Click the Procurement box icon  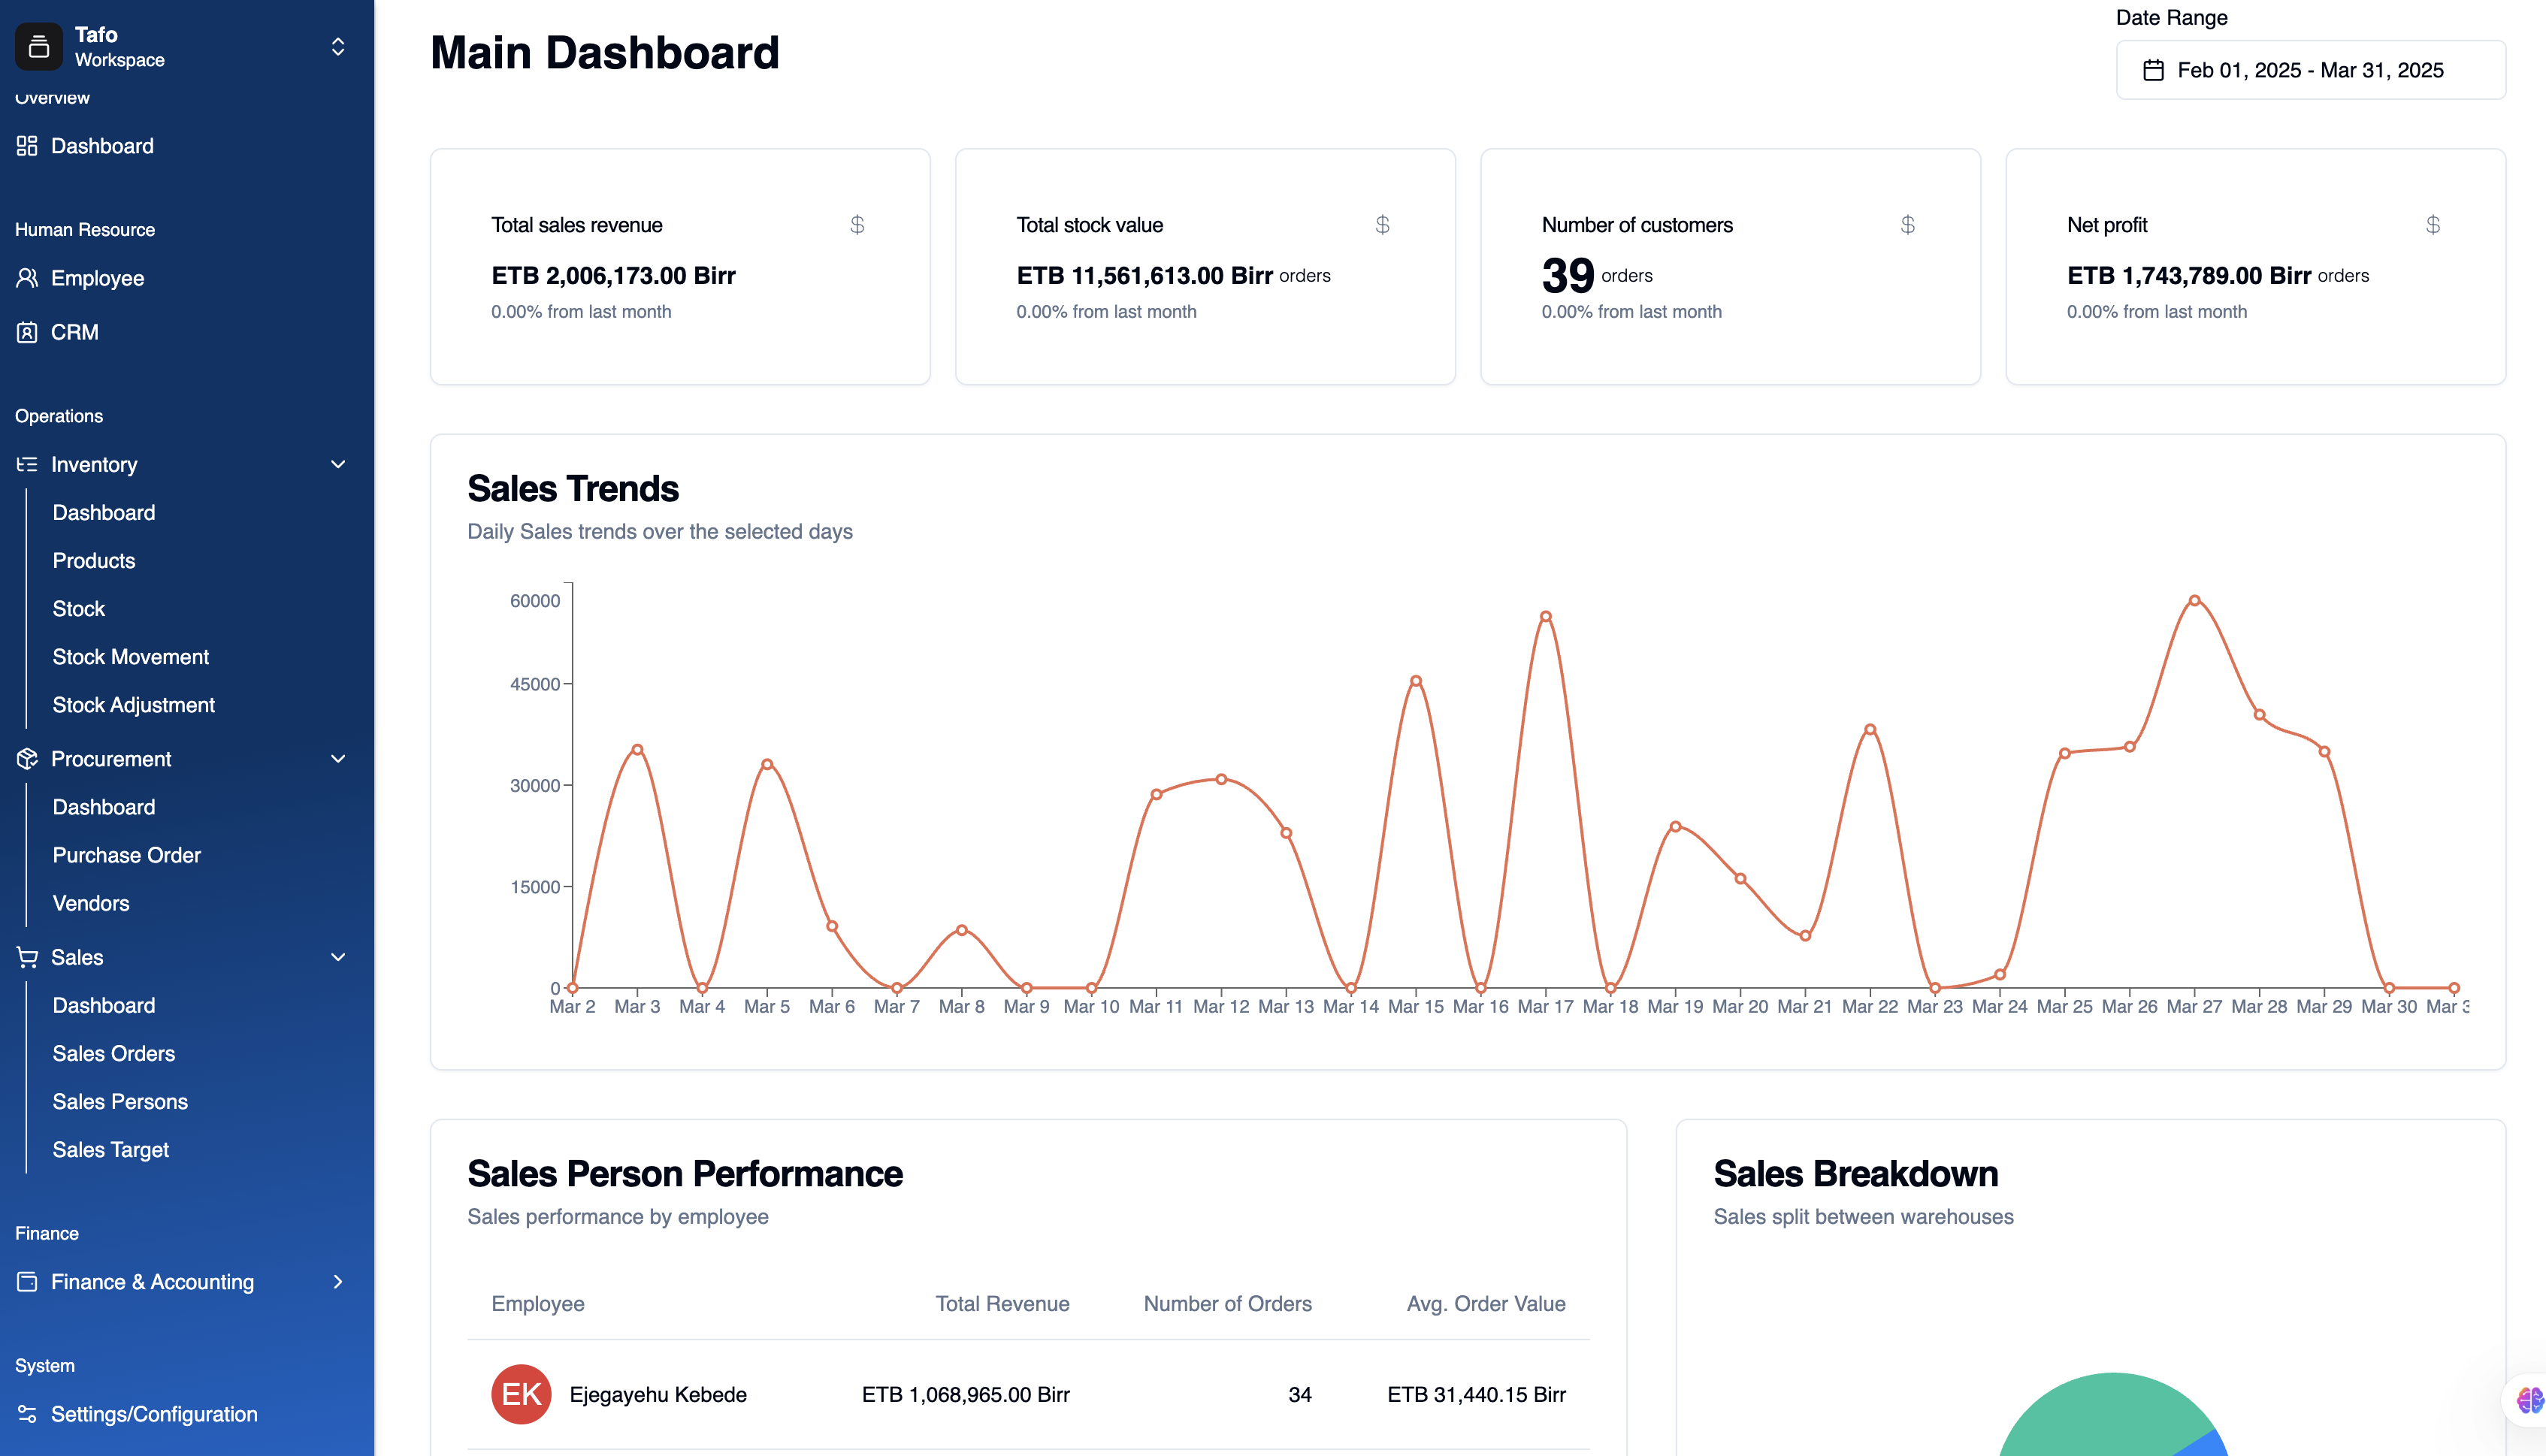[27, 759]
